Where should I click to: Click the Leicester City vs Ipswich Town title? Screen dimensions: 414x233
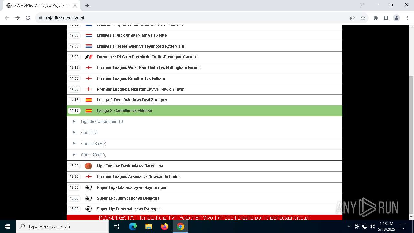(x=141, y=89)
